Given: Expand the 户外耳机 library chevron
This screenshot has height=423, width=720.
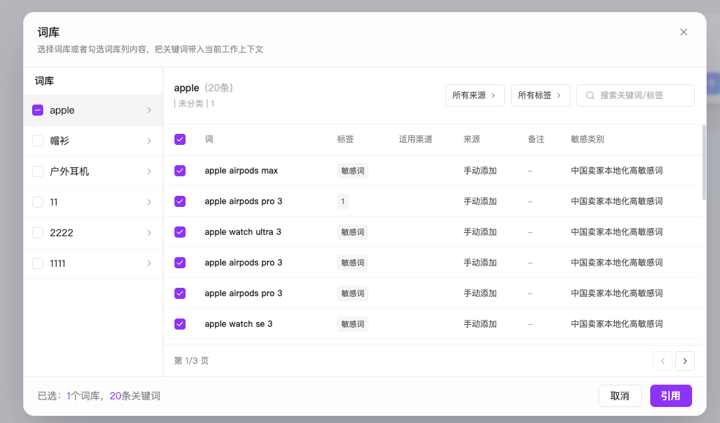Looking at the screenshot, I should pos(149,171).
